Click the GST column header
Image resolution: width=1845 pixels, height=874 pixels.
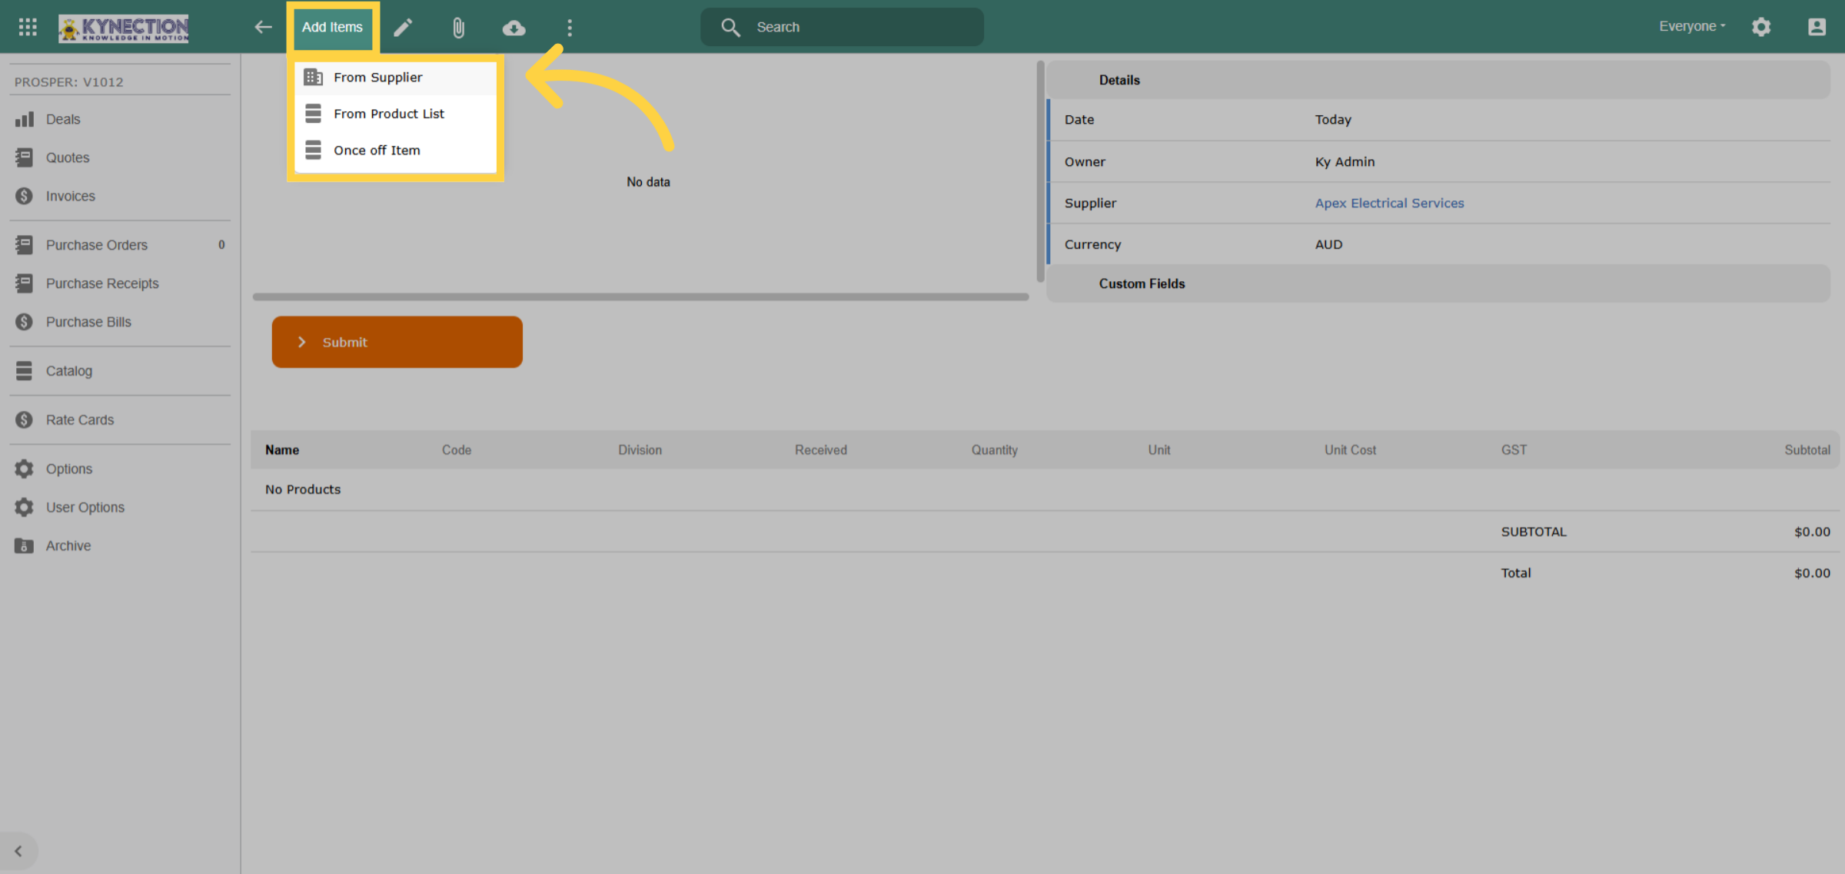(x=1514, y=450)
